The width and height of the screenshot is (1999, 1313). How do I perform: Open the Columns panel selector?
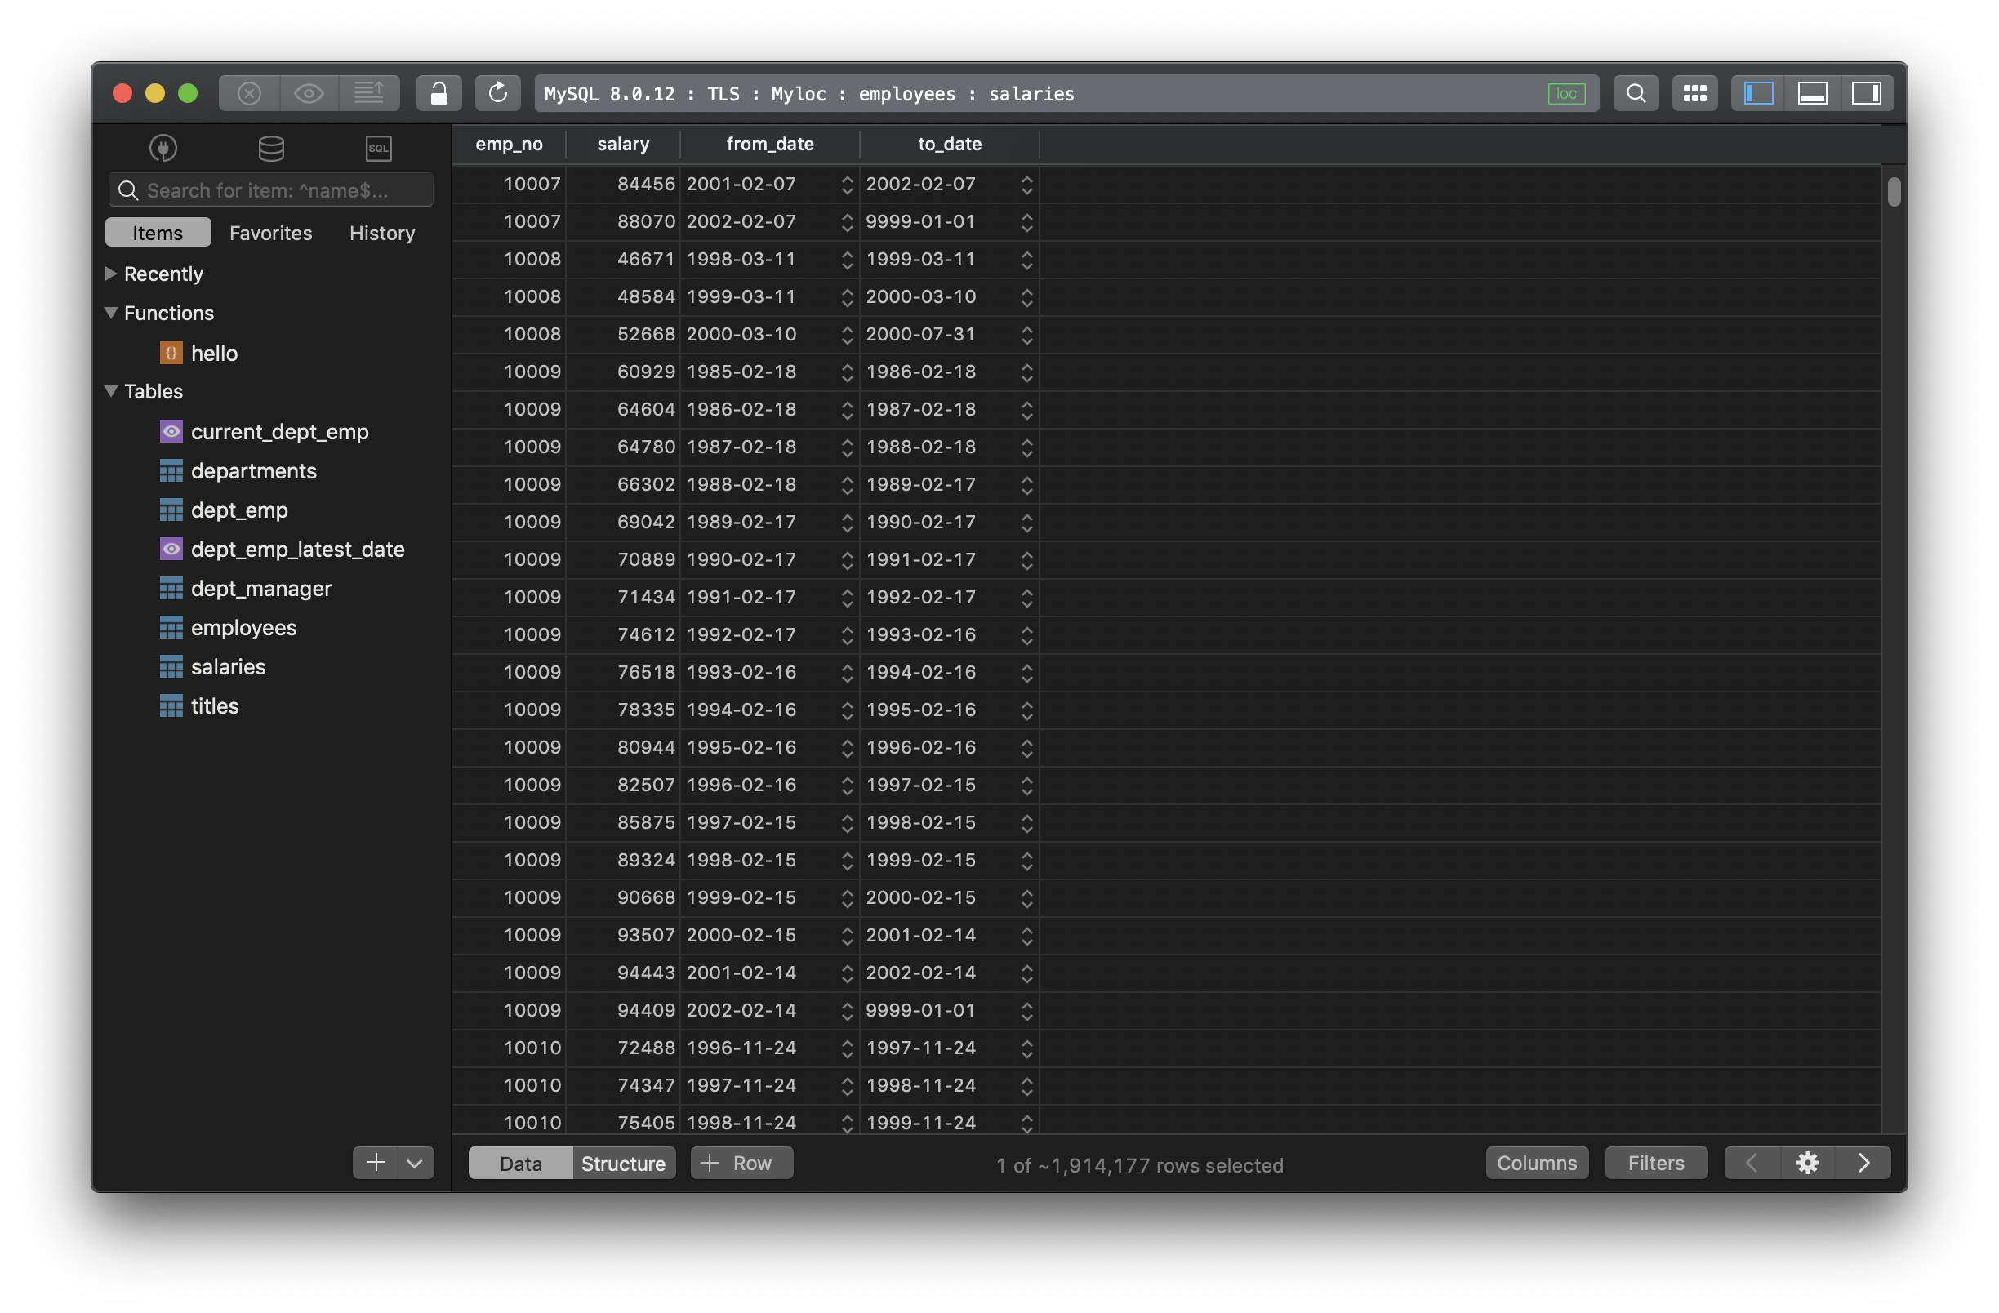pos(1536,1162)
